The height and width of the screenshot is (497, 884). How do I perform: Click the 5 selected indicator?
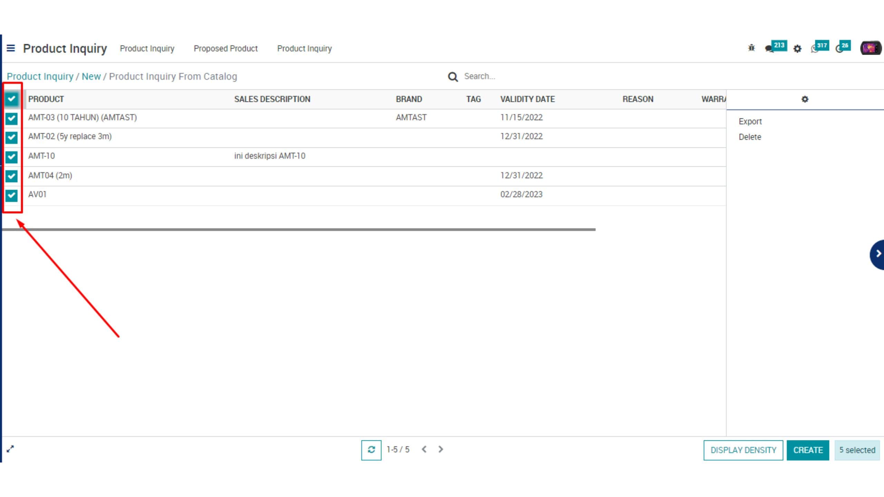click(857, 450)
